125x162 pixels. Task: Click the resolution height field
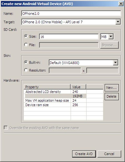(102, 71)
